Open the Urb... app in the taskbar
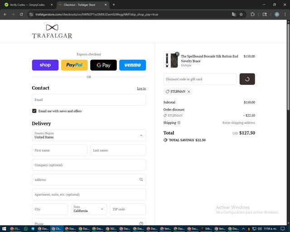 click(207, 229)
